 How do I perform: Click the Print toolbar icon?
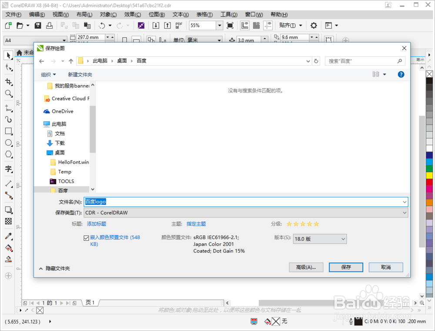tap(50, 26)
